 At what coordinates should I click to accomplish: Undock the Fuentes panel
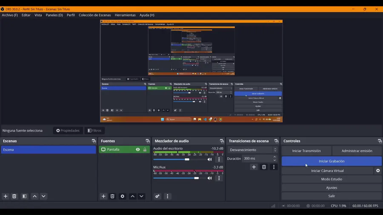[148, 141]
